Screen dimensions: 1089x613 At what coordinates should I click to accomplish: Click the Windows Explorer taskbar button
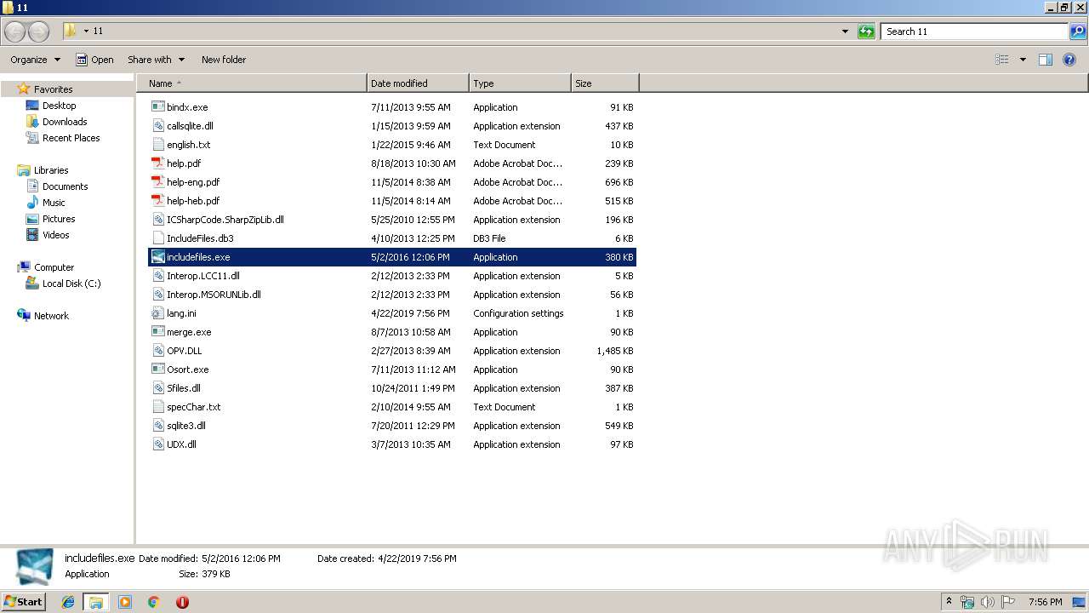tap(96, 602)
